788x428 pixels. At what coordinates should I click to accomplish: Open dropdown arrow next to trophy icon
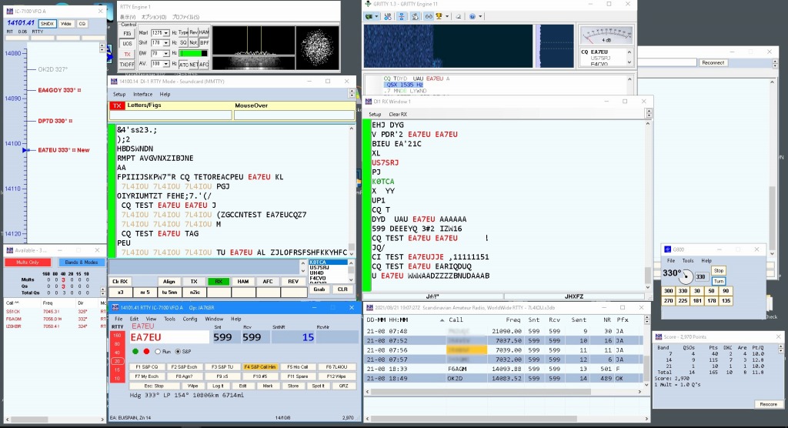click(447, 16)
